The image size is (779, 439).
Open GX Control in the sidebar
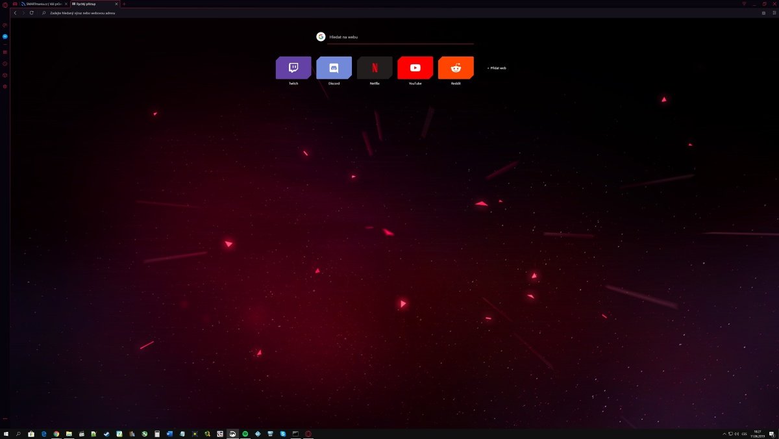click(5, 25)
